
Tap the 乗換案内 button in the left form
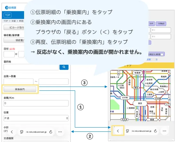[x=20, y=89]
